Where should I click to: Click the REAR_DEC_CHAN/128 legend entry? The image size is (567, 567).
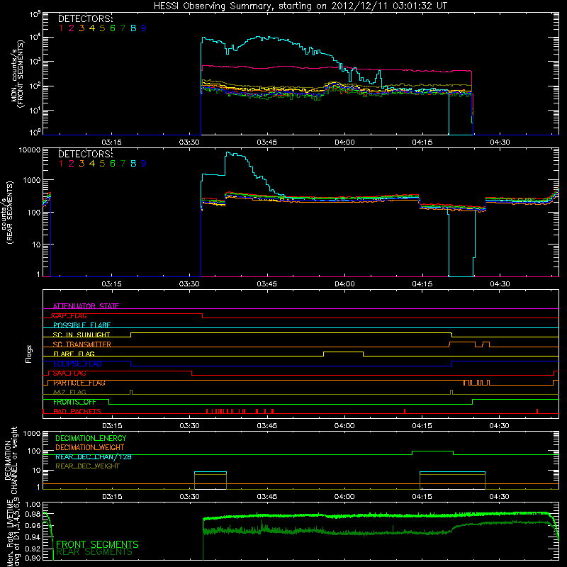point(94,456)
